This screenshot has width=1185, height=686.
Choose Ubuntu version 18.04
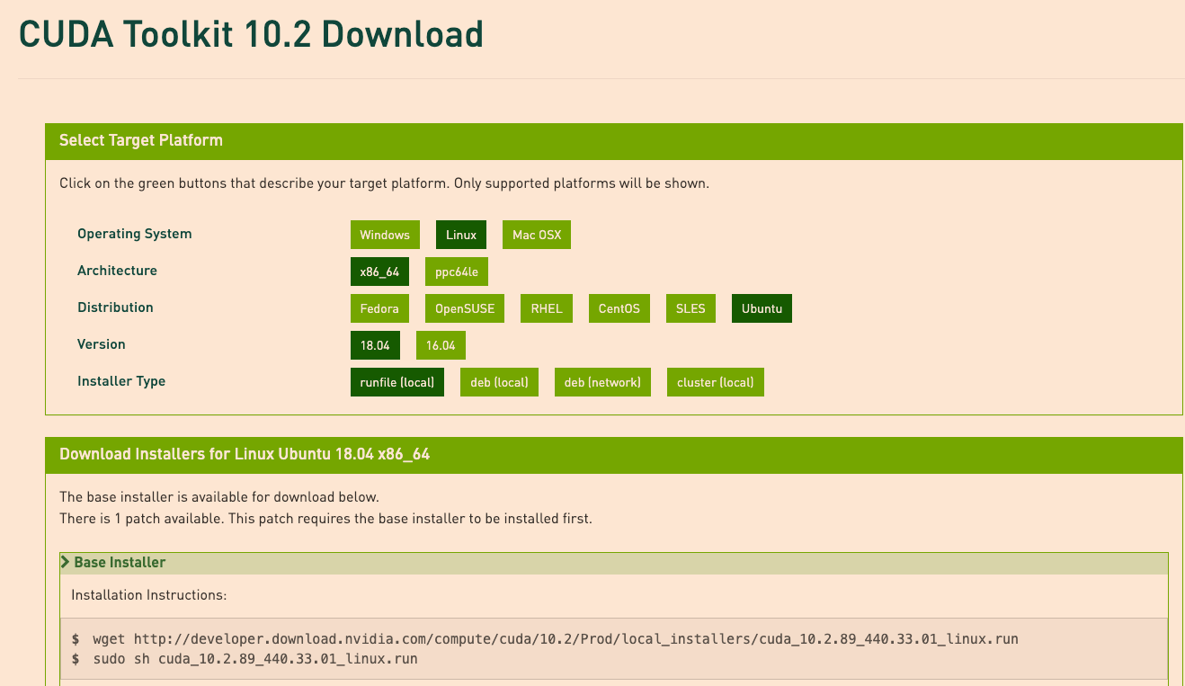click(x=375, y=345)
